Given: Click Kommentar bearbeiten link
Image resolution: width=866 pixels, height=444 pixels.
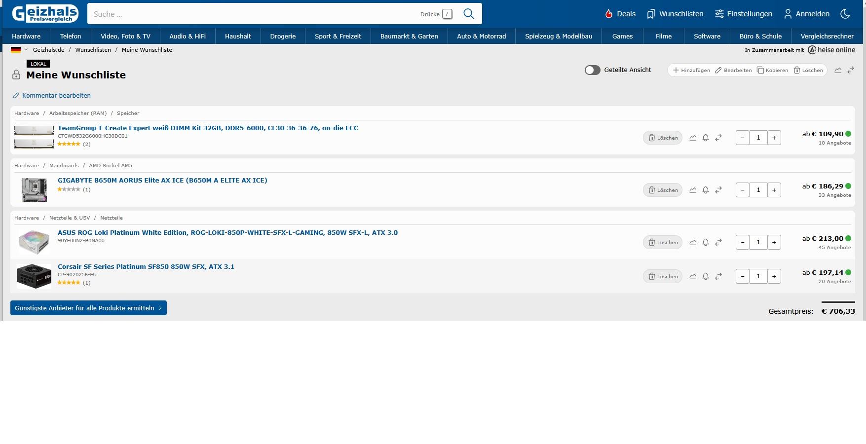Looking at the screenshot, I should 52,95.
